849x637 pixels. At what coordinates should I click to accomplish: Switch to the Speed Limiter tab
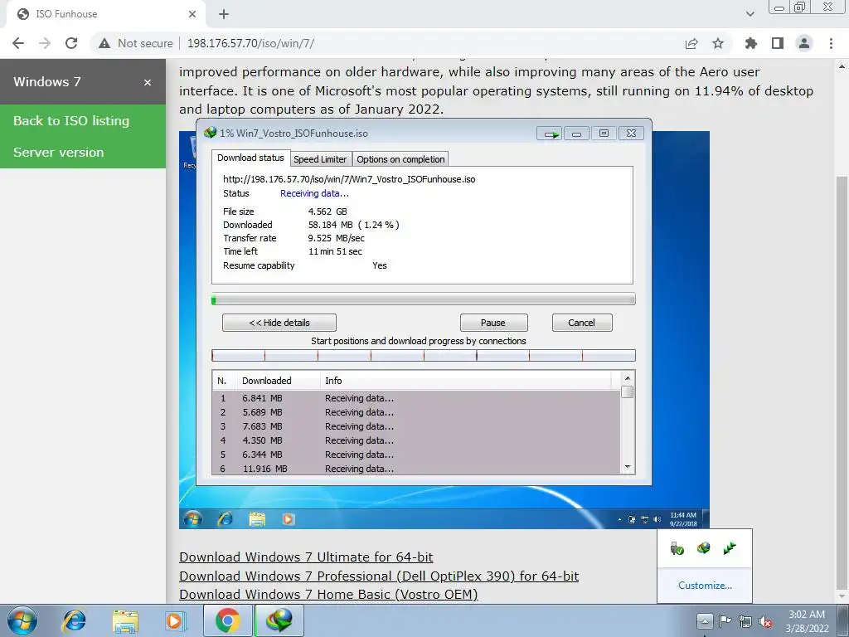(x=320, y=159)
